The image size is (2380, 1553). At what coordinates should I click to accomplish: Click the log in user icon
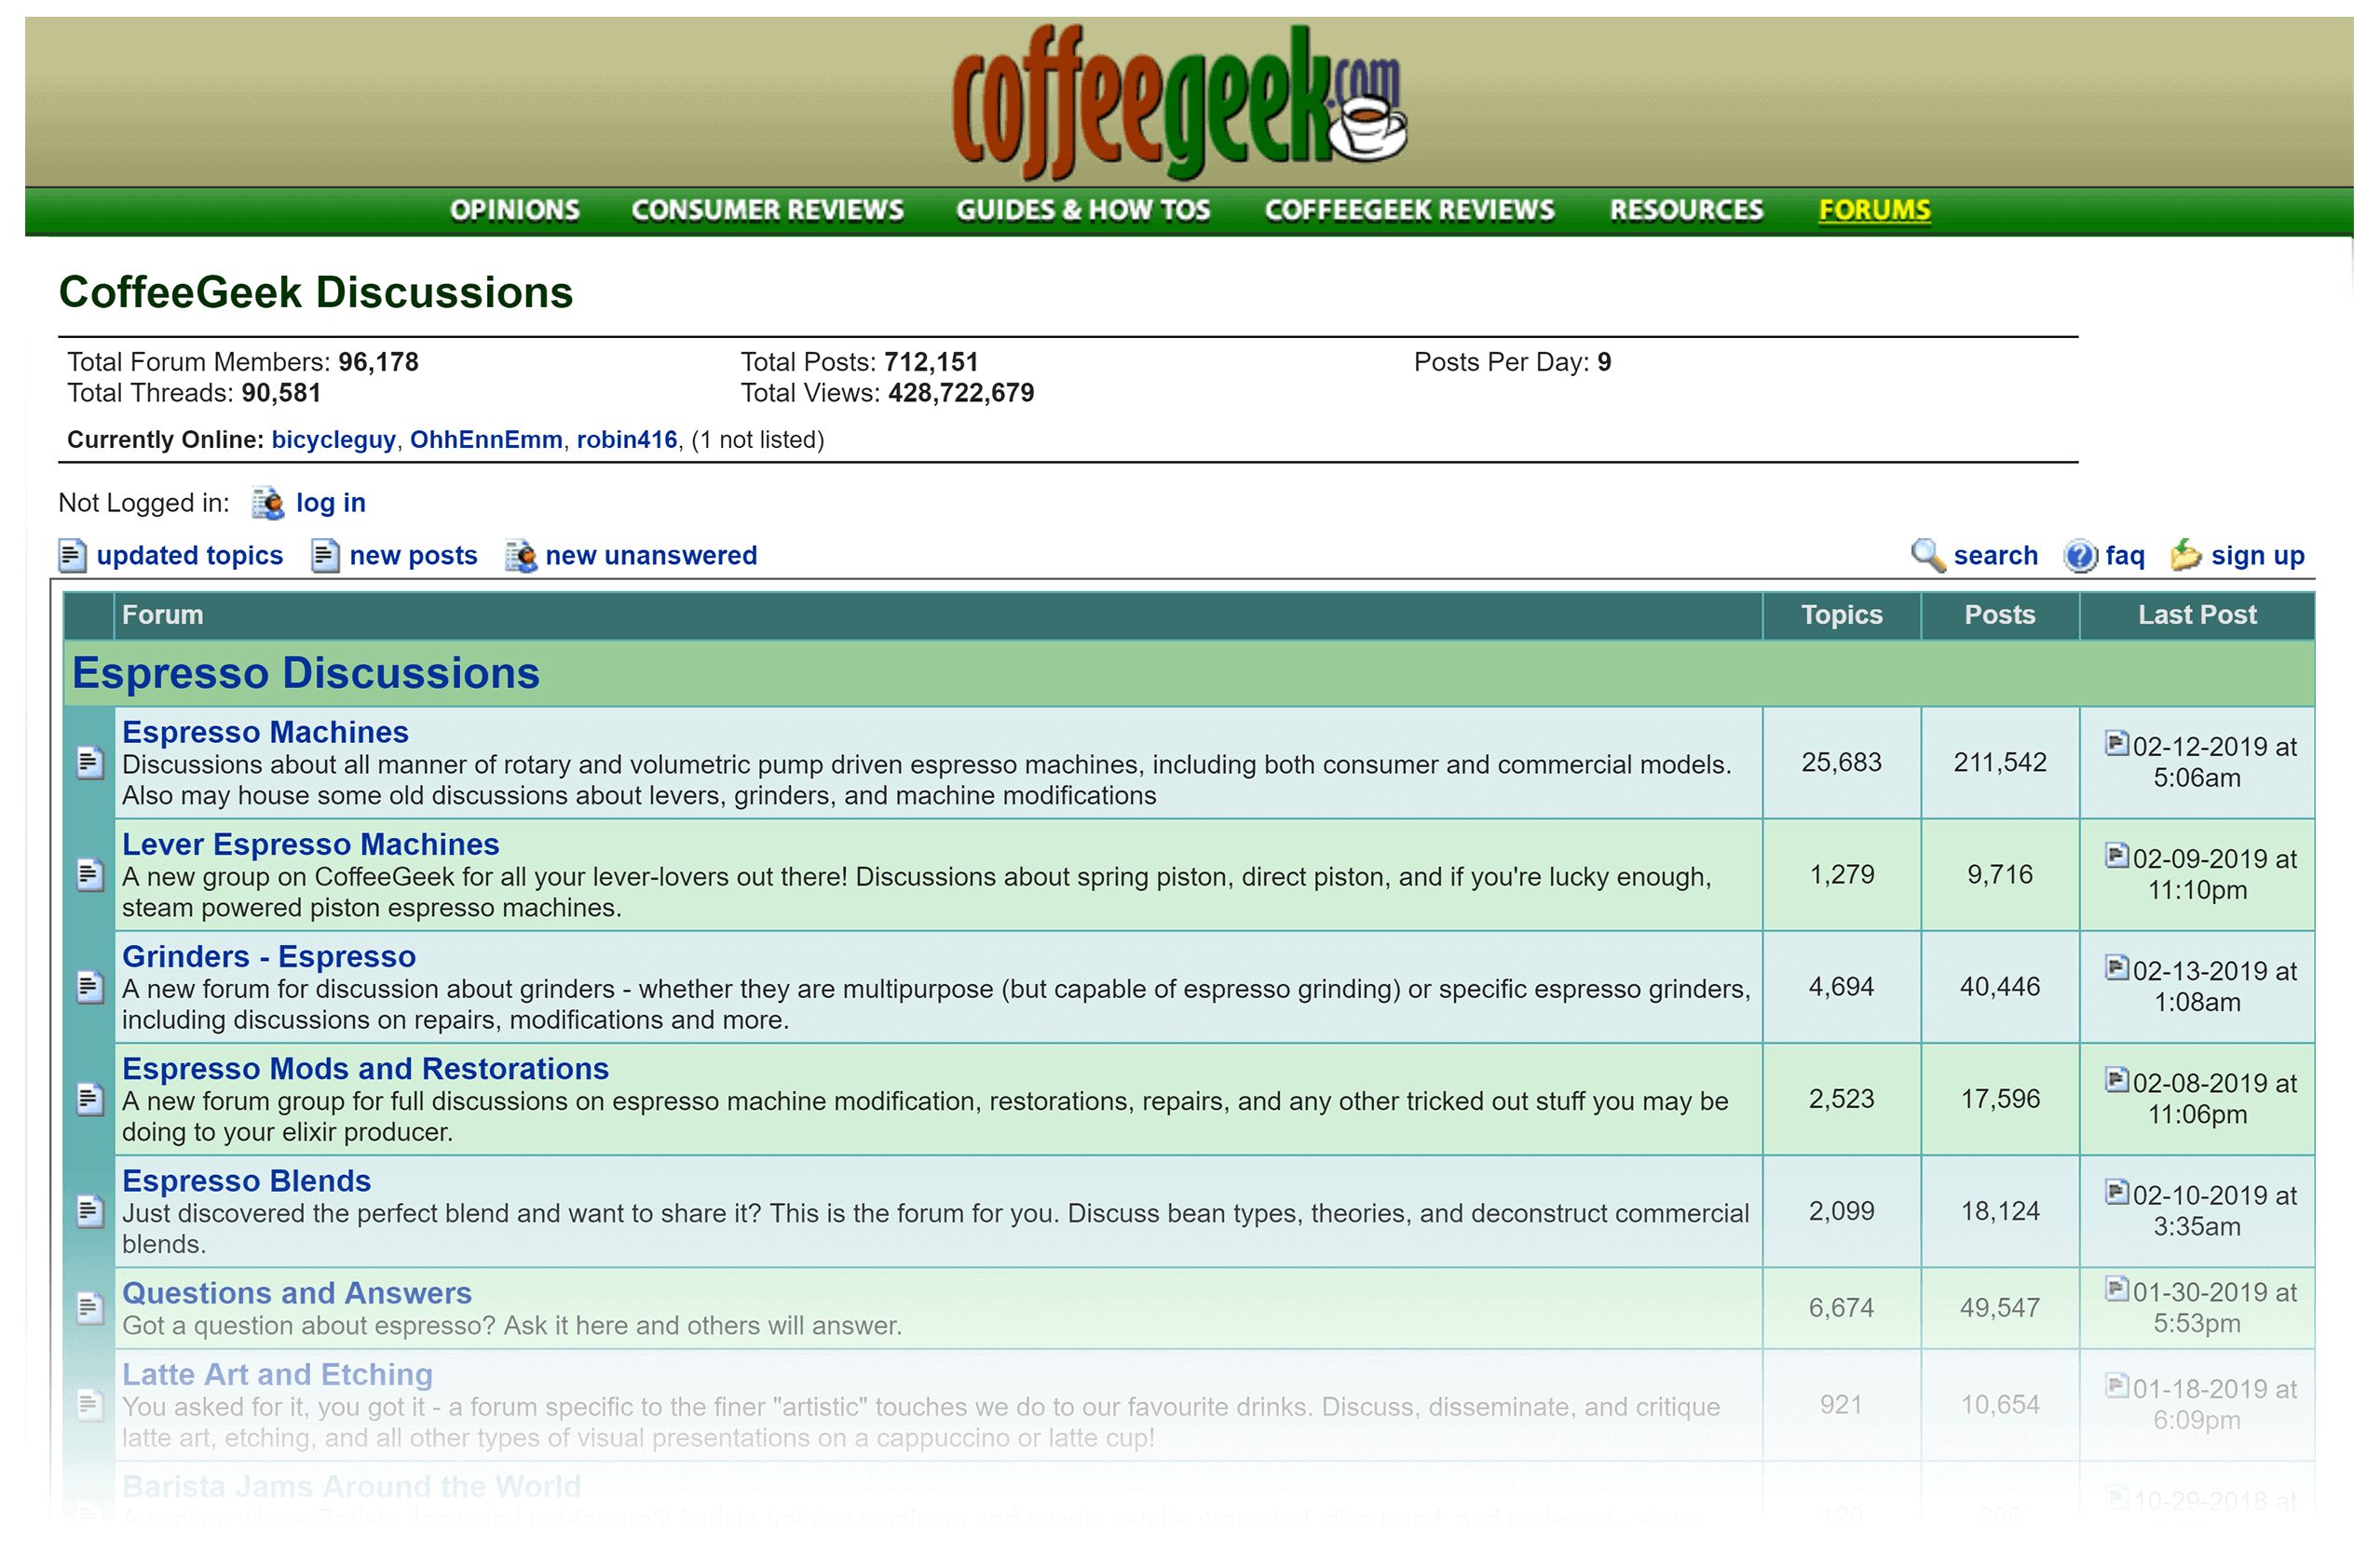[x=268, y=505]
